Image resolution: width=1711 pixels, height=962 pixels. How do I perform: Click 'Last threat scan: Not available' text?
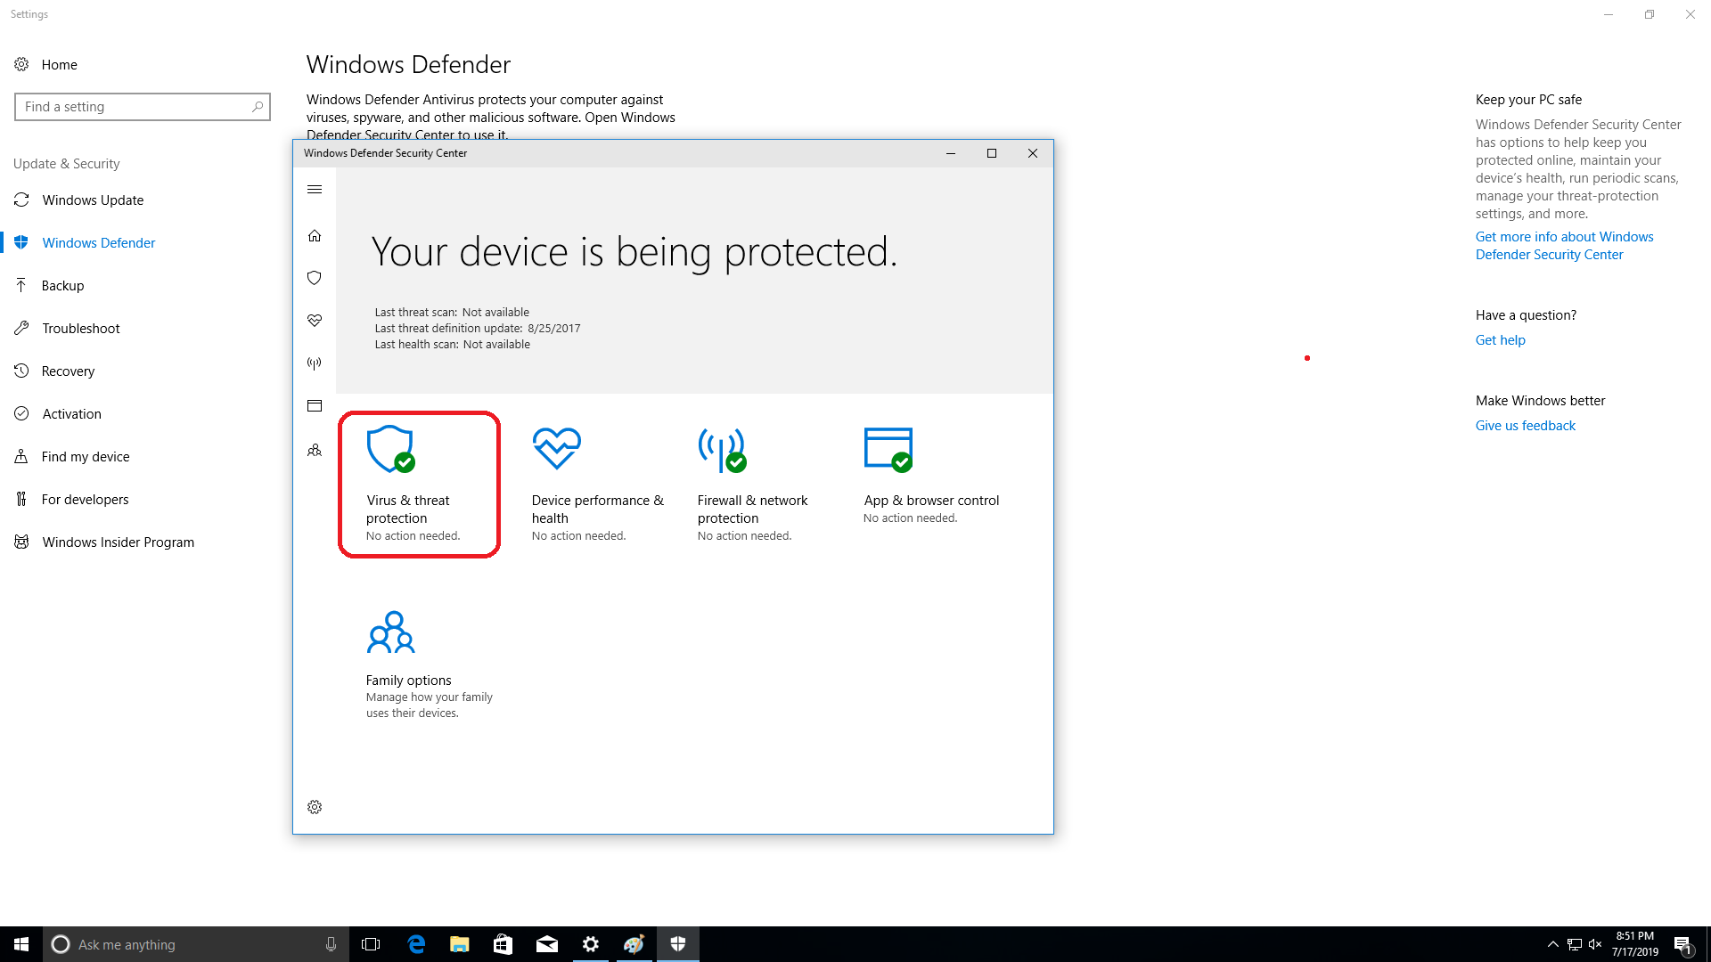click(x=452, y=313)
